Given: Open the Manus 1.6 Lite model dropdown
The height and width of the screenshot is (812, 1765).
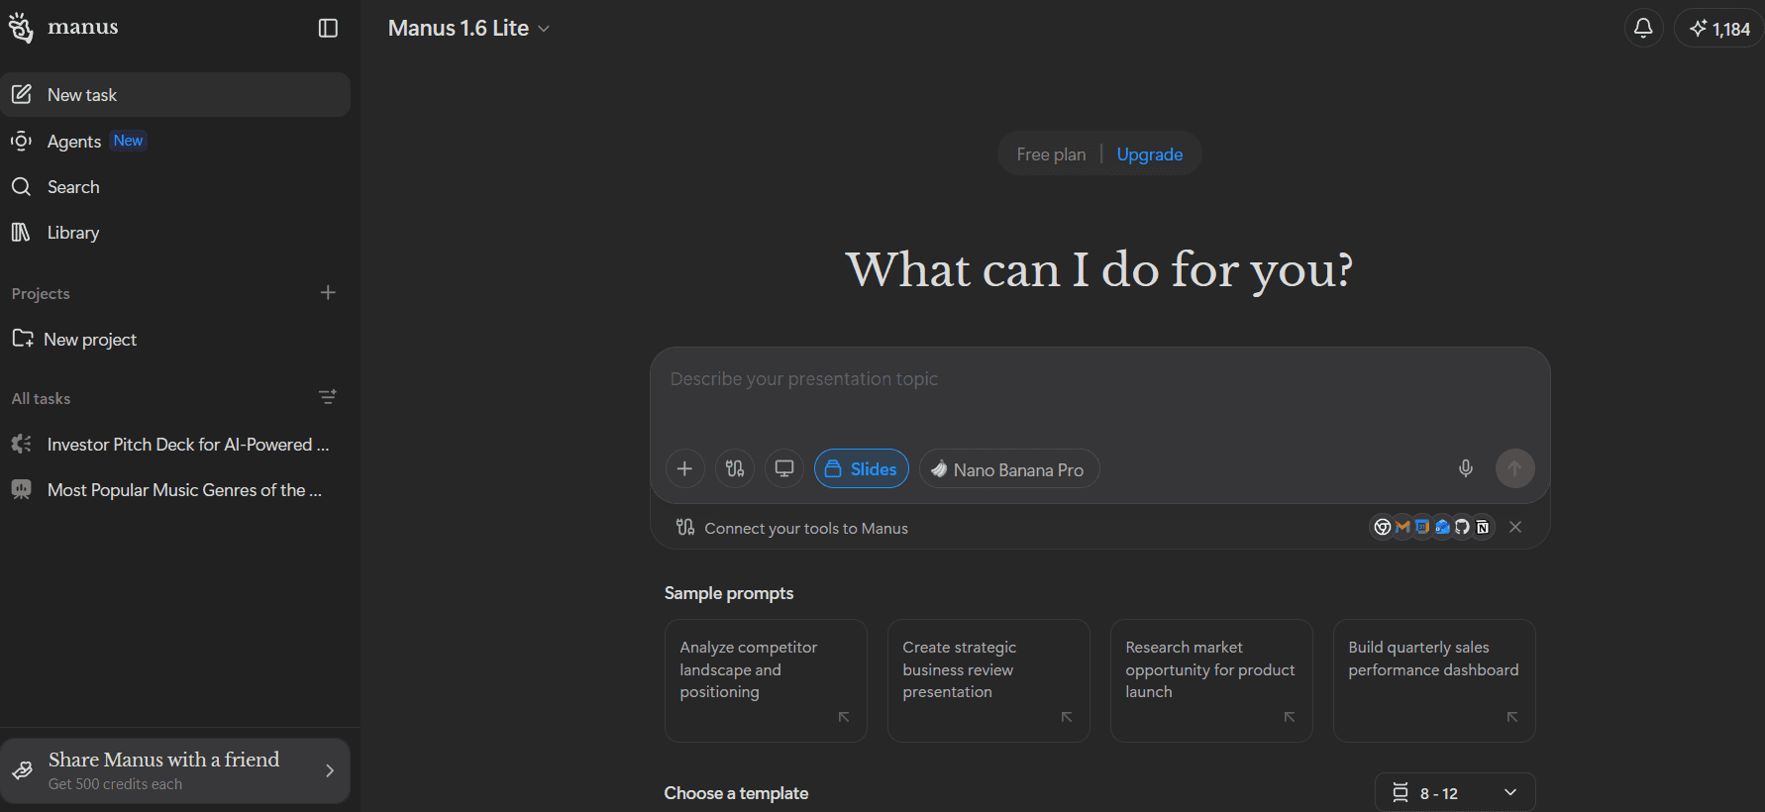Looking at the screenshot, I should coord(468,29).
